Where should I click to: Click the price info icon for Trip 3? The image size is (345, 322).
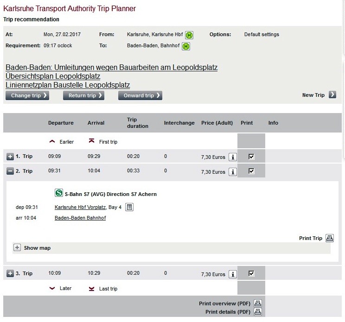point(233,274)
